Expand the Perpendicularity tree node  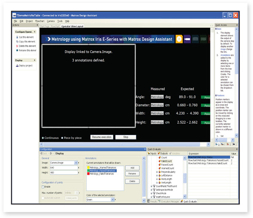coord(157,172)
